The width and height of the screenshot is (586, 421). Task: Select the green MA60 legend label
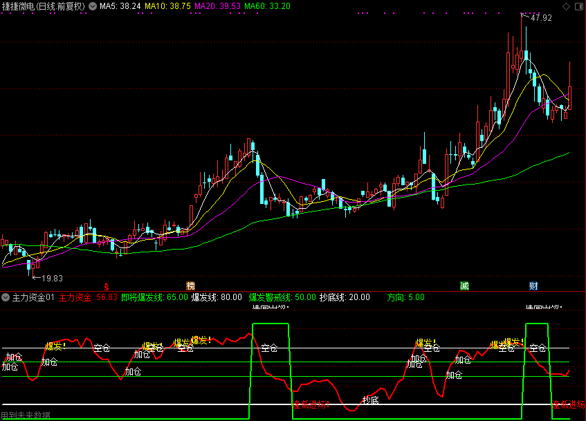pos(267,6)
